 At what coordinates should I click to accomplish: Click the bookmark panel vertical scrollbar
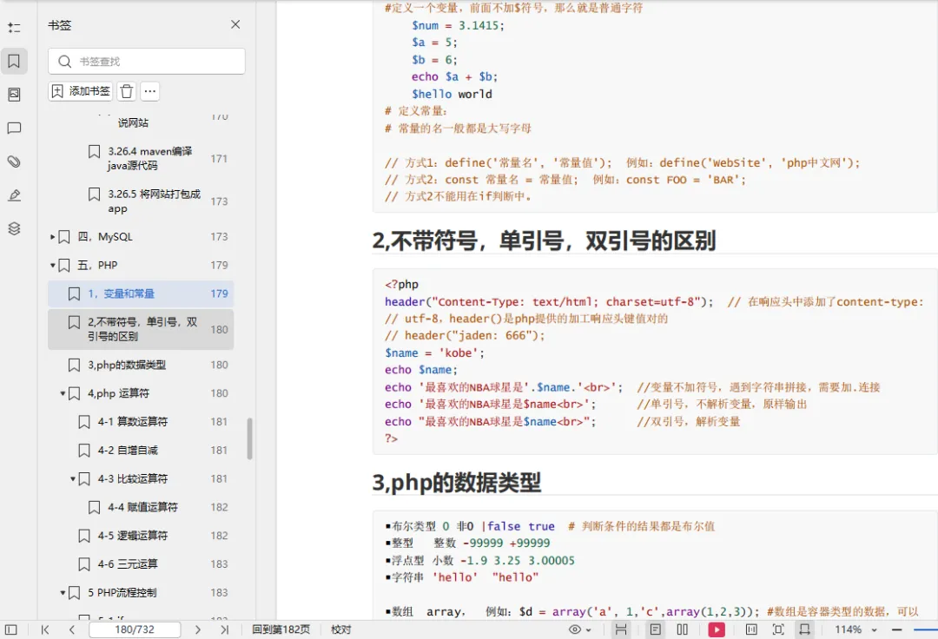pos(249,438)
